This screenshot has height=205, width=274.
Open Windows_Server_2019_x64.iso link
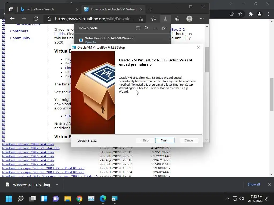click(28, 160)
